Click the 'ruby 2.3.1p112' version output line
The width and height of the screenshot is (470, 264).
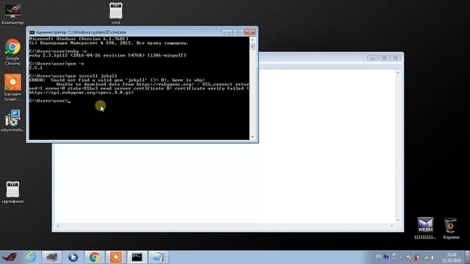108,56
